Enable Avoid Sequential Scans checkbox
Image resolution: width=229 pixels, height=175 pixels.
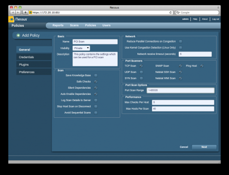96,113
